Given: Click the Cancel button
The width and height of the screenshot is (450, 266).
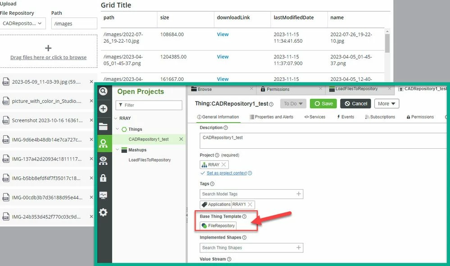Looking at the screenshot, I should tap(355, 104).
